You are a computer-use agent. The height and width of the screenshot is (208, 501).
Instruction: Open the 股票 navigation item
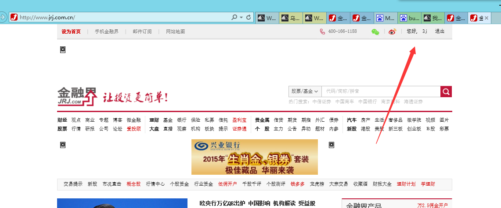(62, 129)
